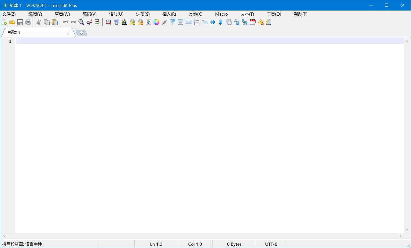The image size is (411, 248).
Task: Open the 插入(R) menu
Action: point(169,14)
